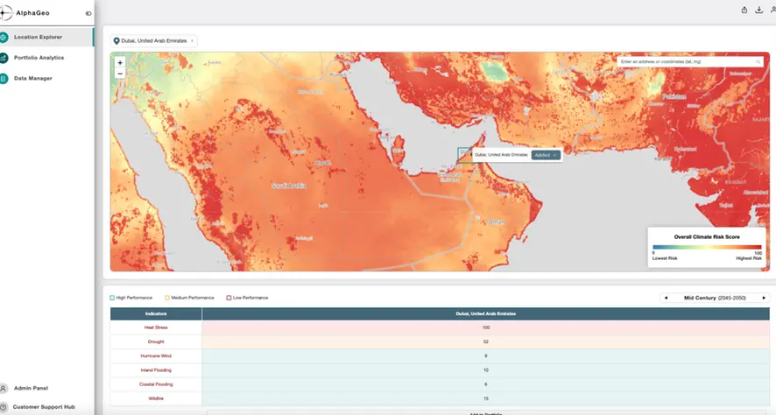The height and width of the screenshot is (415, 776).
Task: Click the Medium Performance legend box
Action: 166,298
